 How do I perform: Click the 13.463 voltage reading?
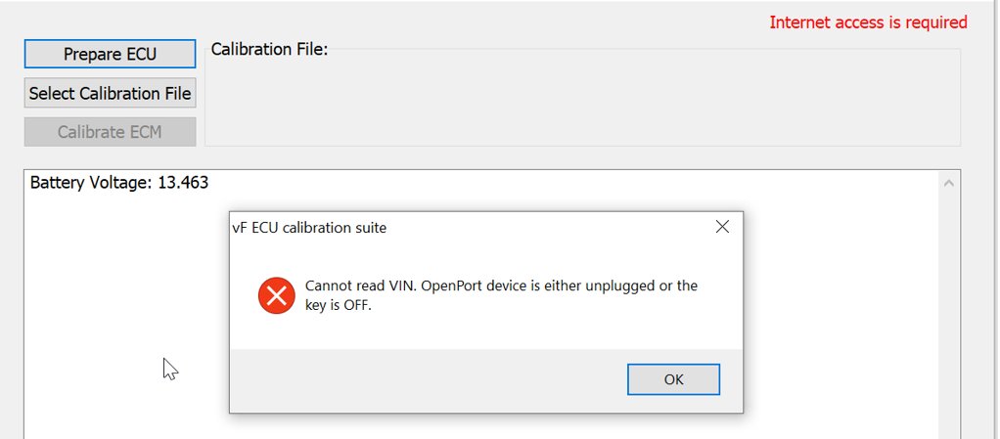(x=183, y=183)
